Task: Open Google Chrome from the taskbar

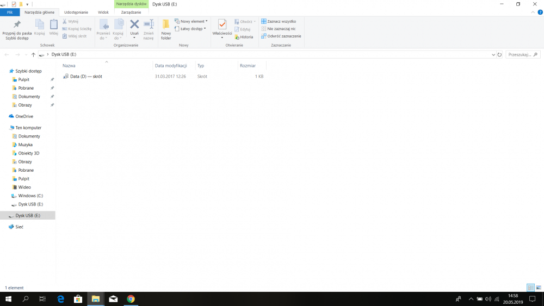Action: [x=131, y=299]
